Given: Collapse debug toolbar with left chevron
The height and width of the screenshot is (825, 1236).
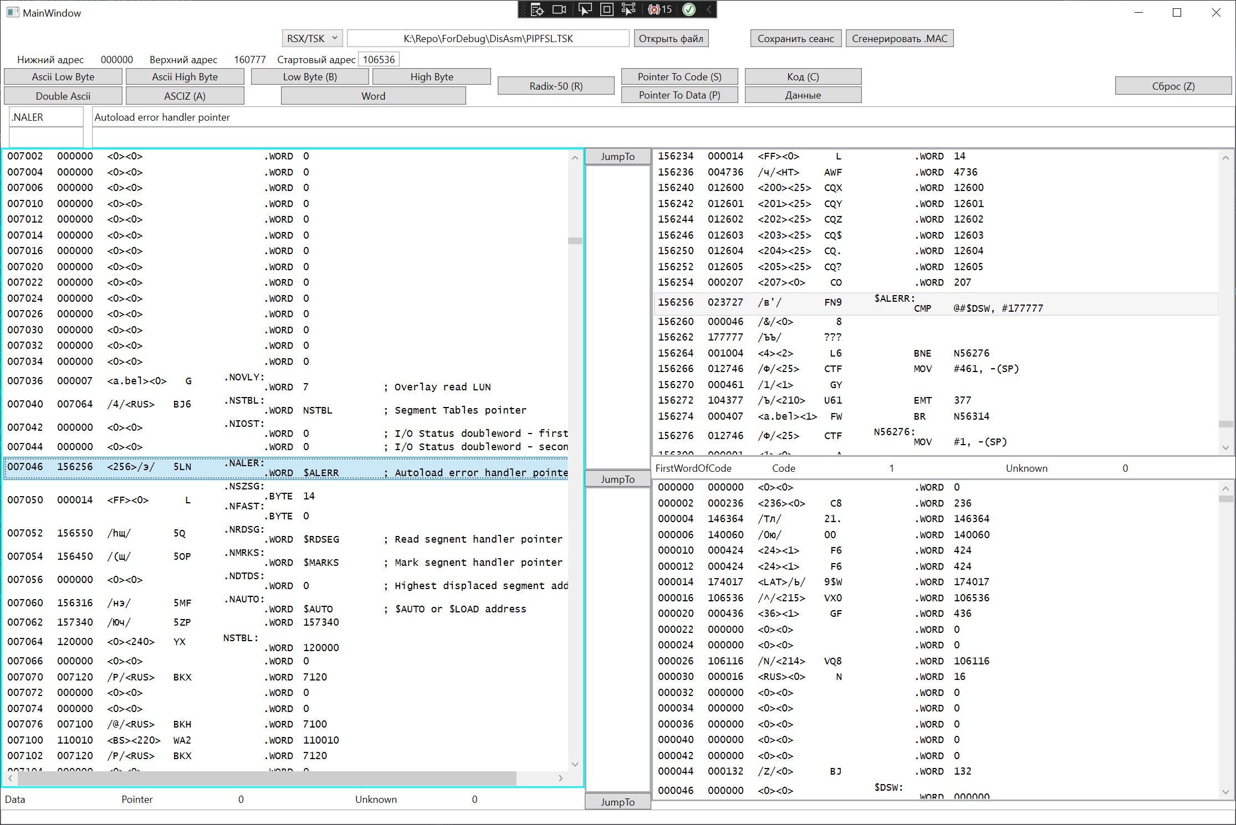Looking at the screenshot, I should (708, 9).
